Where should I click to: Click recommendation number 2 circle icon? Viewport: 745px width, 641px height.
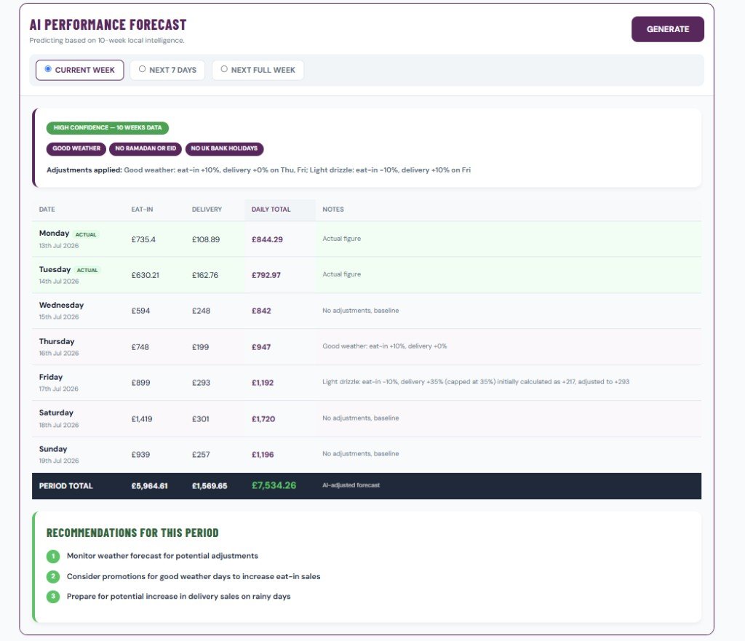53,576
